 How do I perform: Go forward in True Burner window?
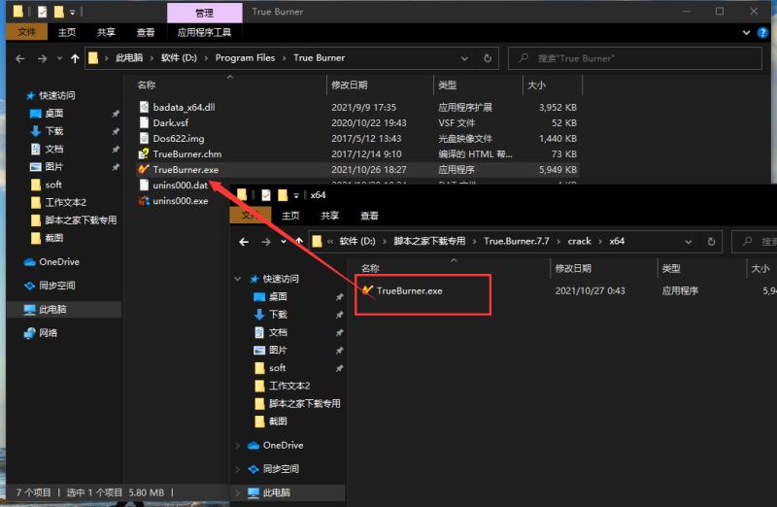(x=42, y=58)
